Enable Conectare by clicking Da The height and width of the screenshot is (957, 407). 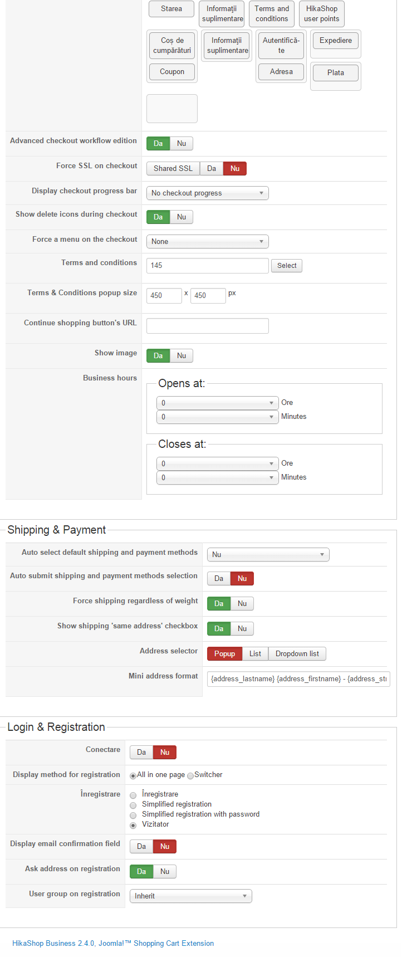[141, 752]
